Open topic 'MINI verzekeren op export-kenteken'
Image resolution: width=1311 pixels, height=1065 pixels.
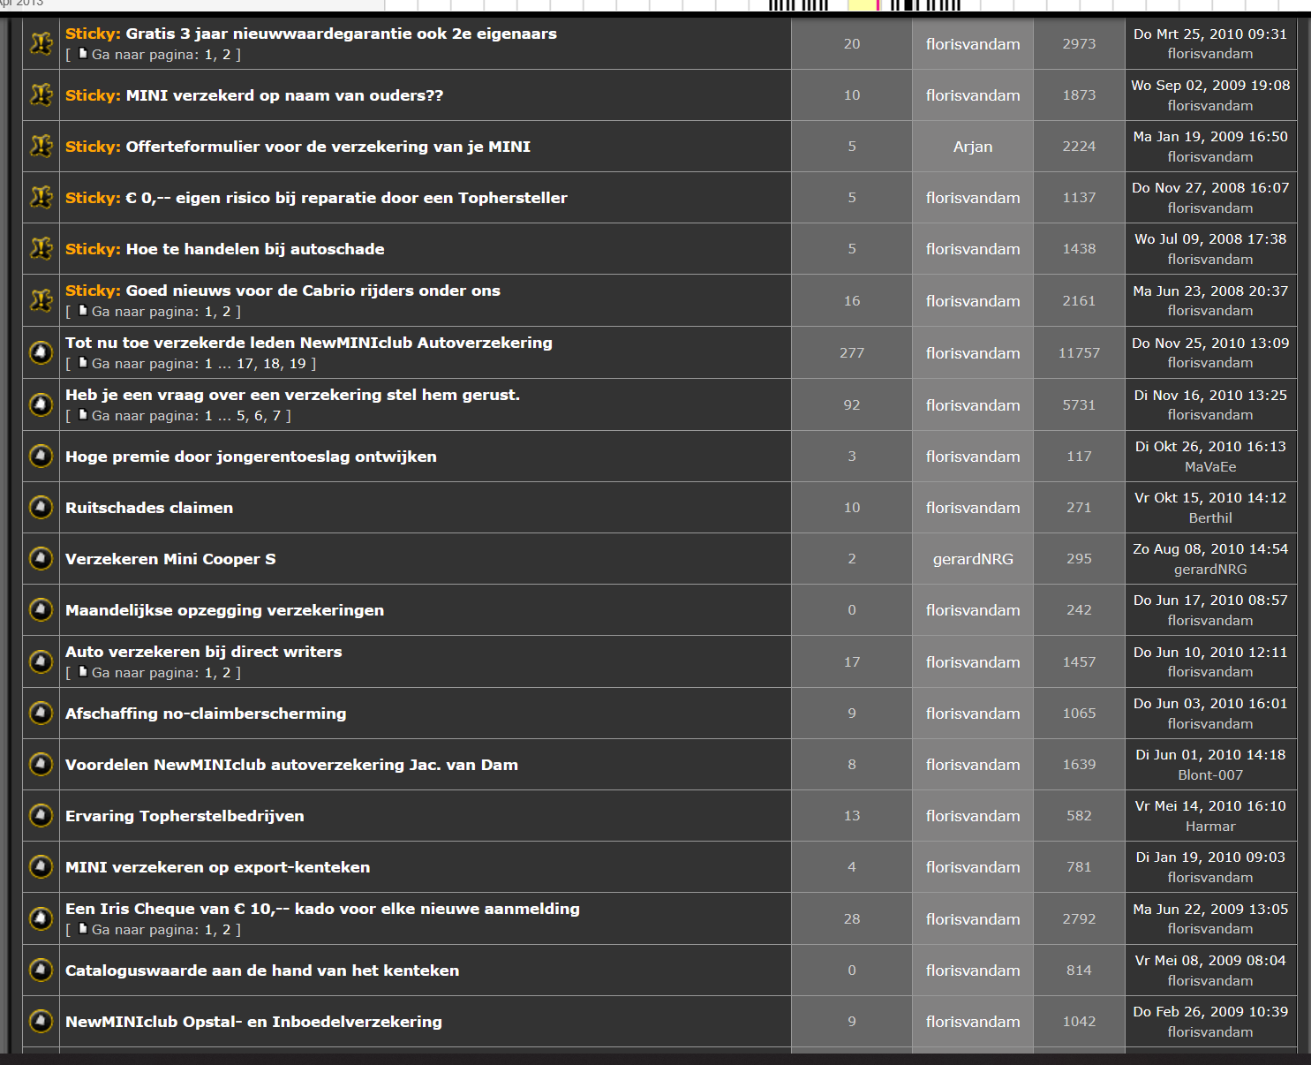coord(217,867)
